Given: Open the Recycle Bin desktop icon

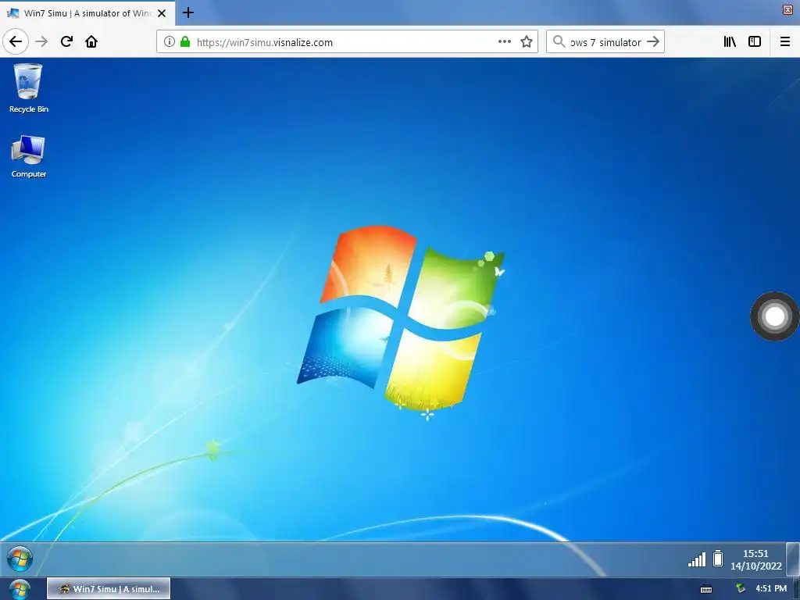Looking at the screenshot, I should pos(29,87).
